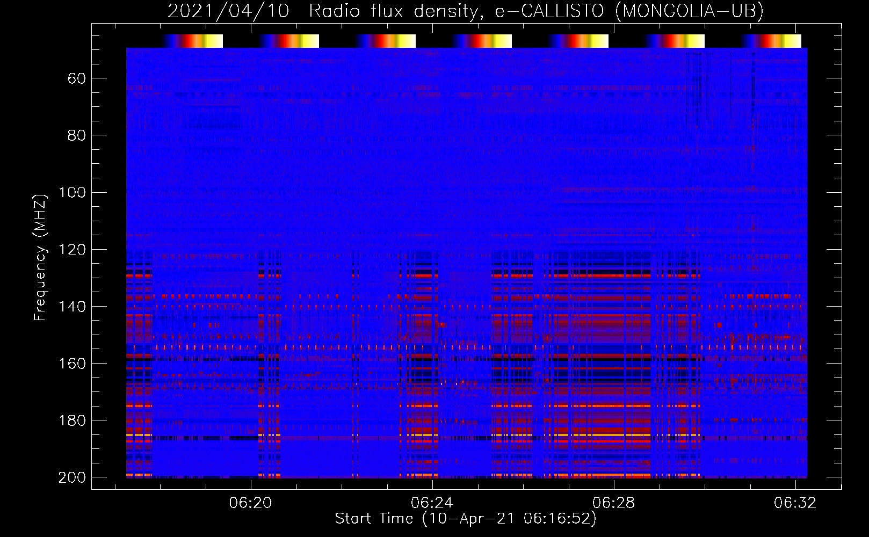Viewport: 869px width, 537px height.
Task: Click the 80 frequency tick label
Action: (x=77, y=136)
